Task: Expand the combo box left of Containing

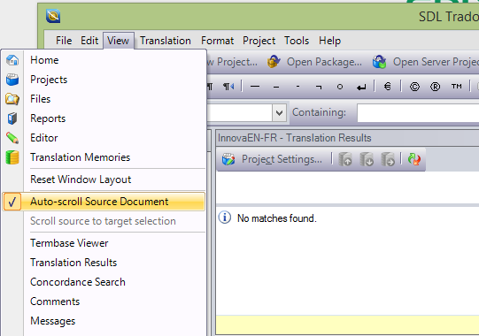Action: (x=279, y=112)
